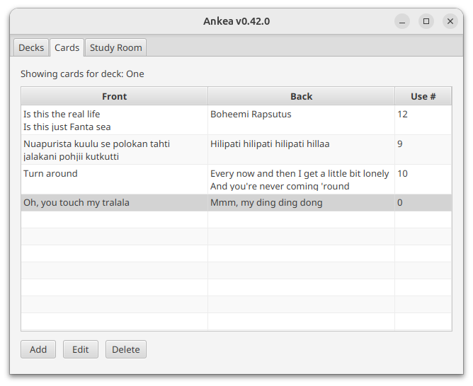This screenshot has height=386, width=473.
Task: Click the 'Oh, you touch my tralala' row
Action: pos(76,203)
